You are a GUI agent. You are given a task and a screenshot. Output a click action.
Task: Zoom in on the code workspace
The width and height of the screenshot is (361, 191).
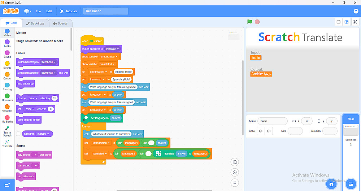point(235,162)
